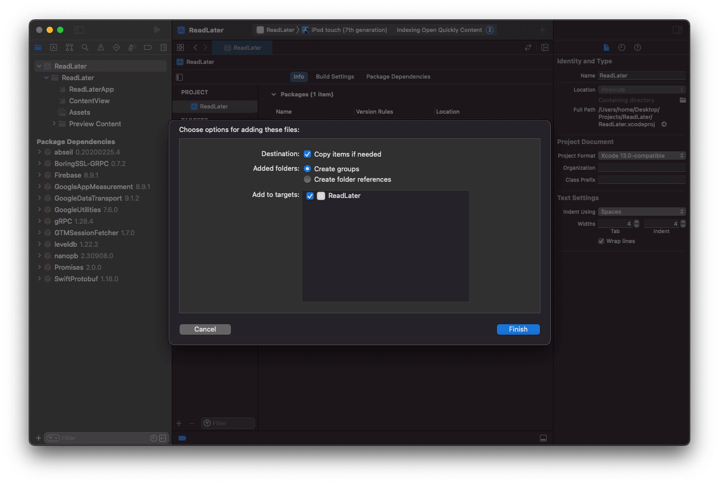Open the Project Format dropdown

[x=641, y=156]
